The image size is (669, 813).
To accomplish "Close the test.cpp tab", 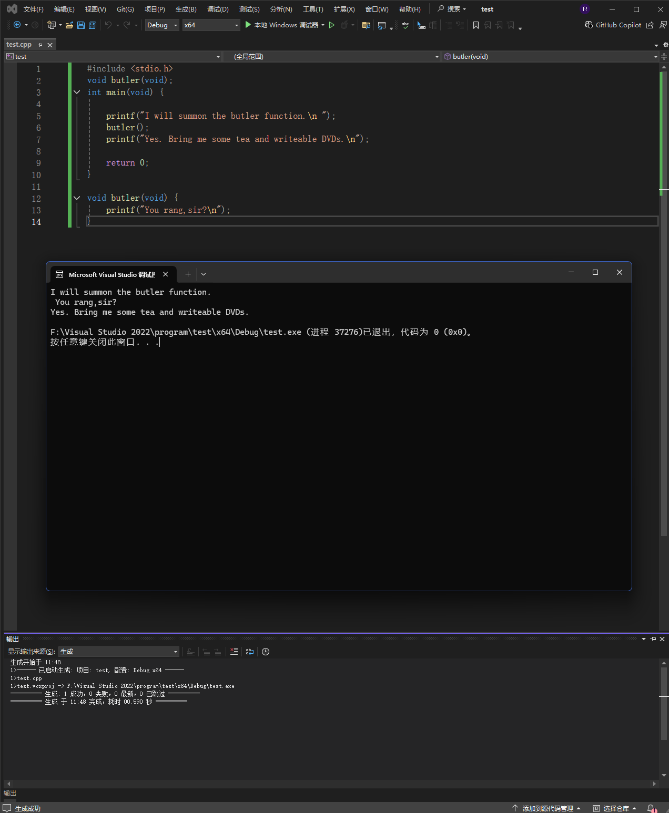I will pyautogui.click(x=50, y=45).
